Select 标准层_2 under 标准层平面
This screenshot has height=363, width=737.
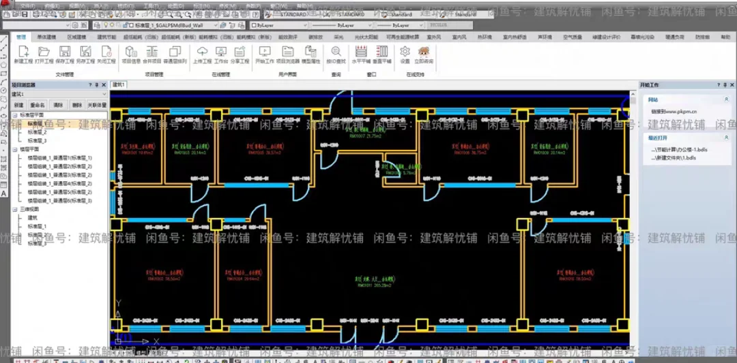click(37, 132)
